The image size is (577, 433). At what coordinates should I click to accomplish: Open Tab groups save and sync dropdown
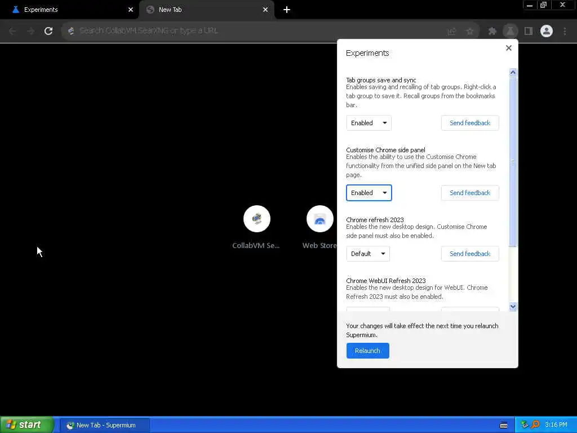coord(369,123)
